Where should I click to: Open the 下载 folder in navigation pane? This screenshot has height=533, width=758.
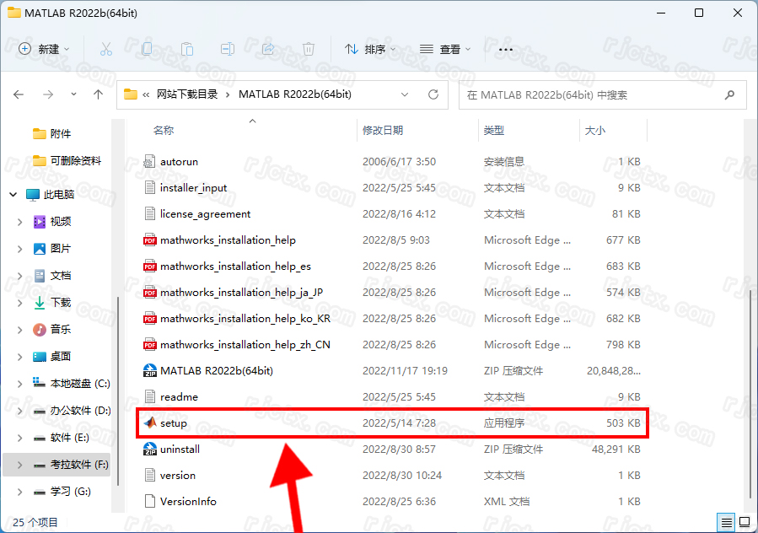click(x=61, y=302)
